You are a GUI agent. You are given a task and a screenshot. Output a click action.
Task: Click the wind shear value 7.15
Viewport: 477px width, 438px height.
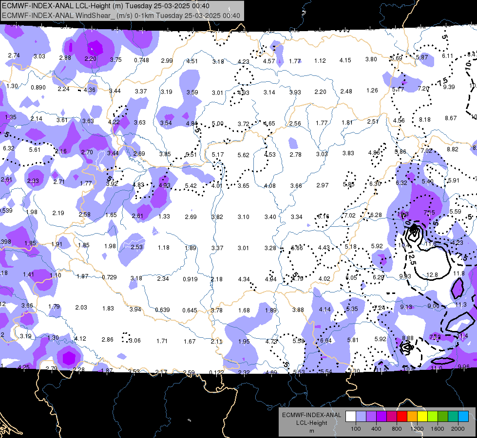point(429,213)
